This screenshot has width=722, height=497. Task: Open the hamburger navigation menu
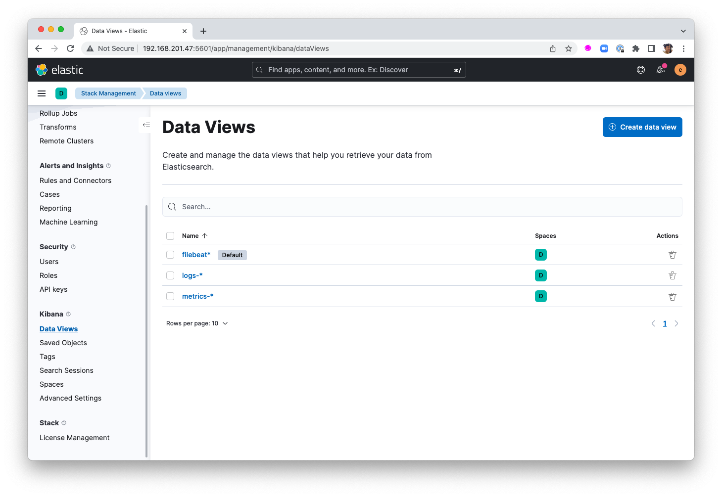tap(42, 93)
